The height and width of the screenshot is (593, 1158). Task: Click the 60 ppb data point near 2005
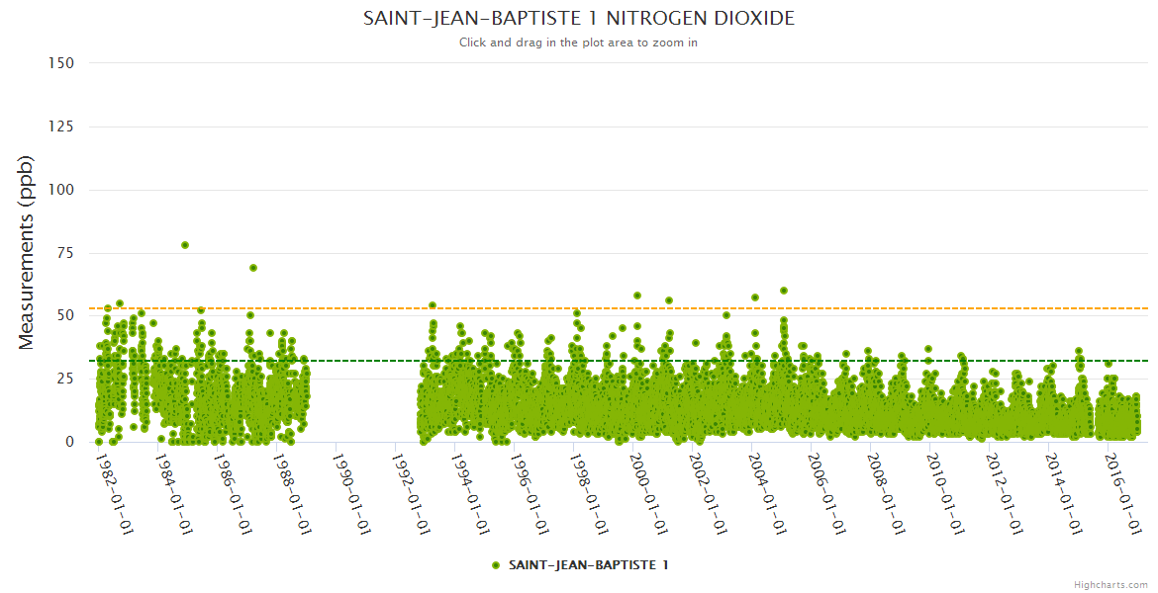tap(784, 291)
